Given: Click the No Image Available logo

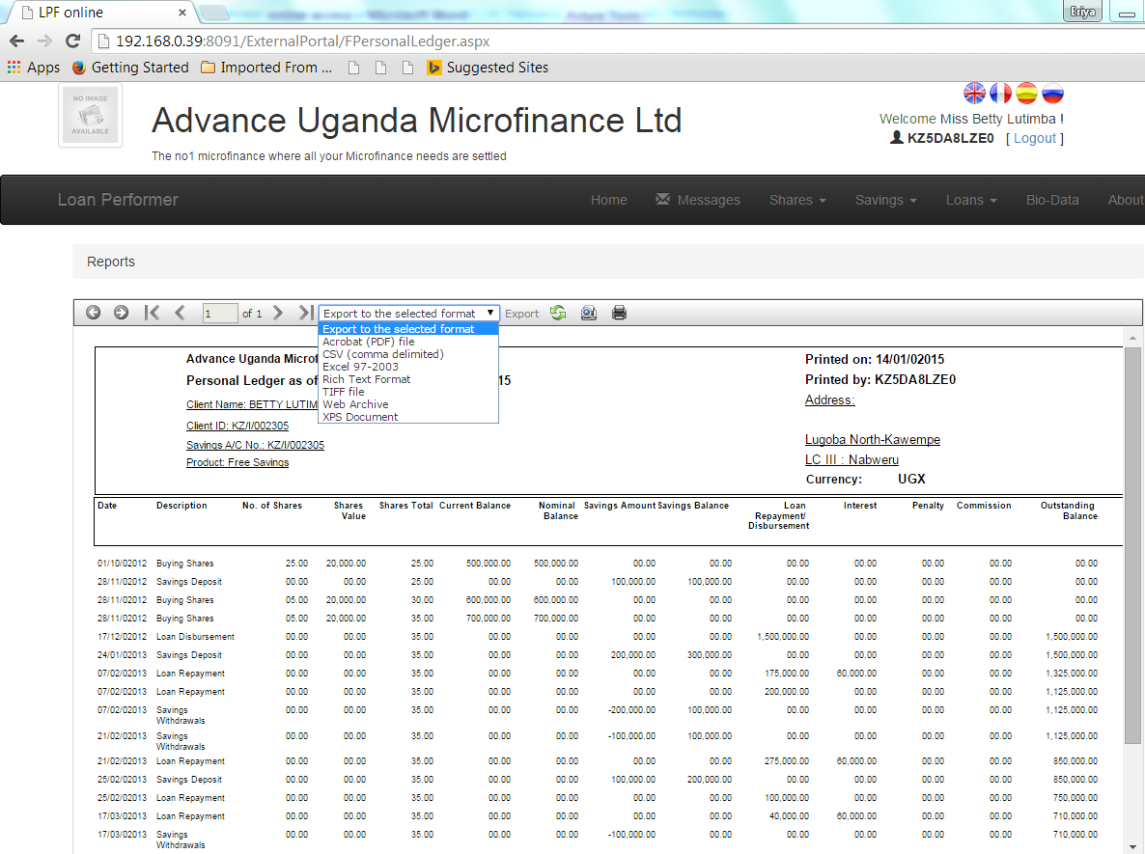Looking at the screenshot, I should (x=91, y=115).
